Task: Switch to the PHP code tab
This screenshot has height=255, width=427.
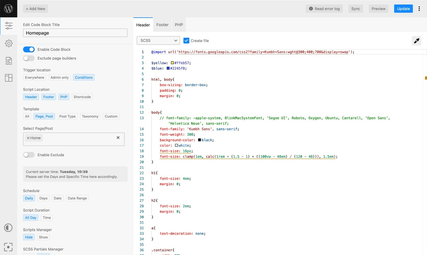Action: coord(179,25)
